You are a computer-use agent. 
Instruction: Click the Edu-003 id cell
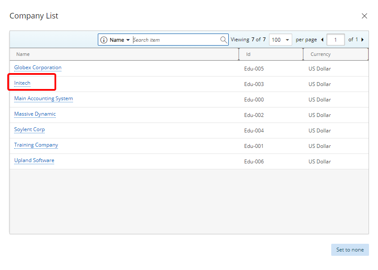coord(254,84)
